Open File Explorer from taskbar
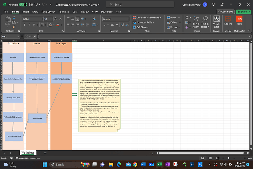The width and height of the screenshot is (253, 169). coord(111,165)
